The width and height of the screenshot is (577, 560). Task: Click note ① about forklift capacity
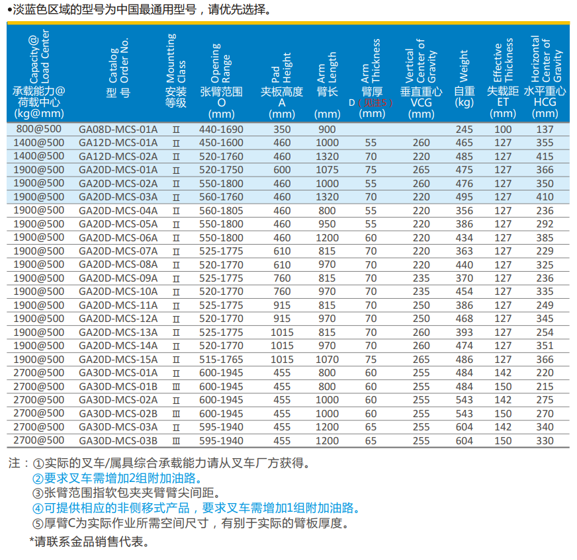[172, 463]
